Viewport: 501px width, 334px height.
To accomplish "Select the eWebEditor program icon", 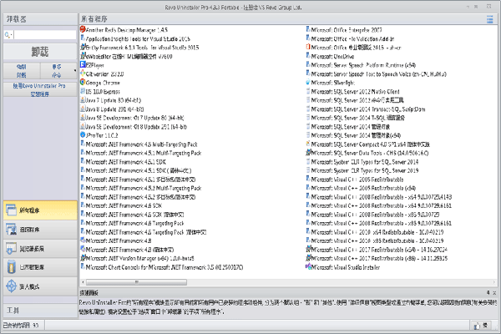I will (x=83, y=56).
